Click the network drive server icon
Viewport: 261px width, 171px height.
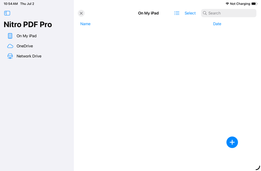click(x=10, y=56)
